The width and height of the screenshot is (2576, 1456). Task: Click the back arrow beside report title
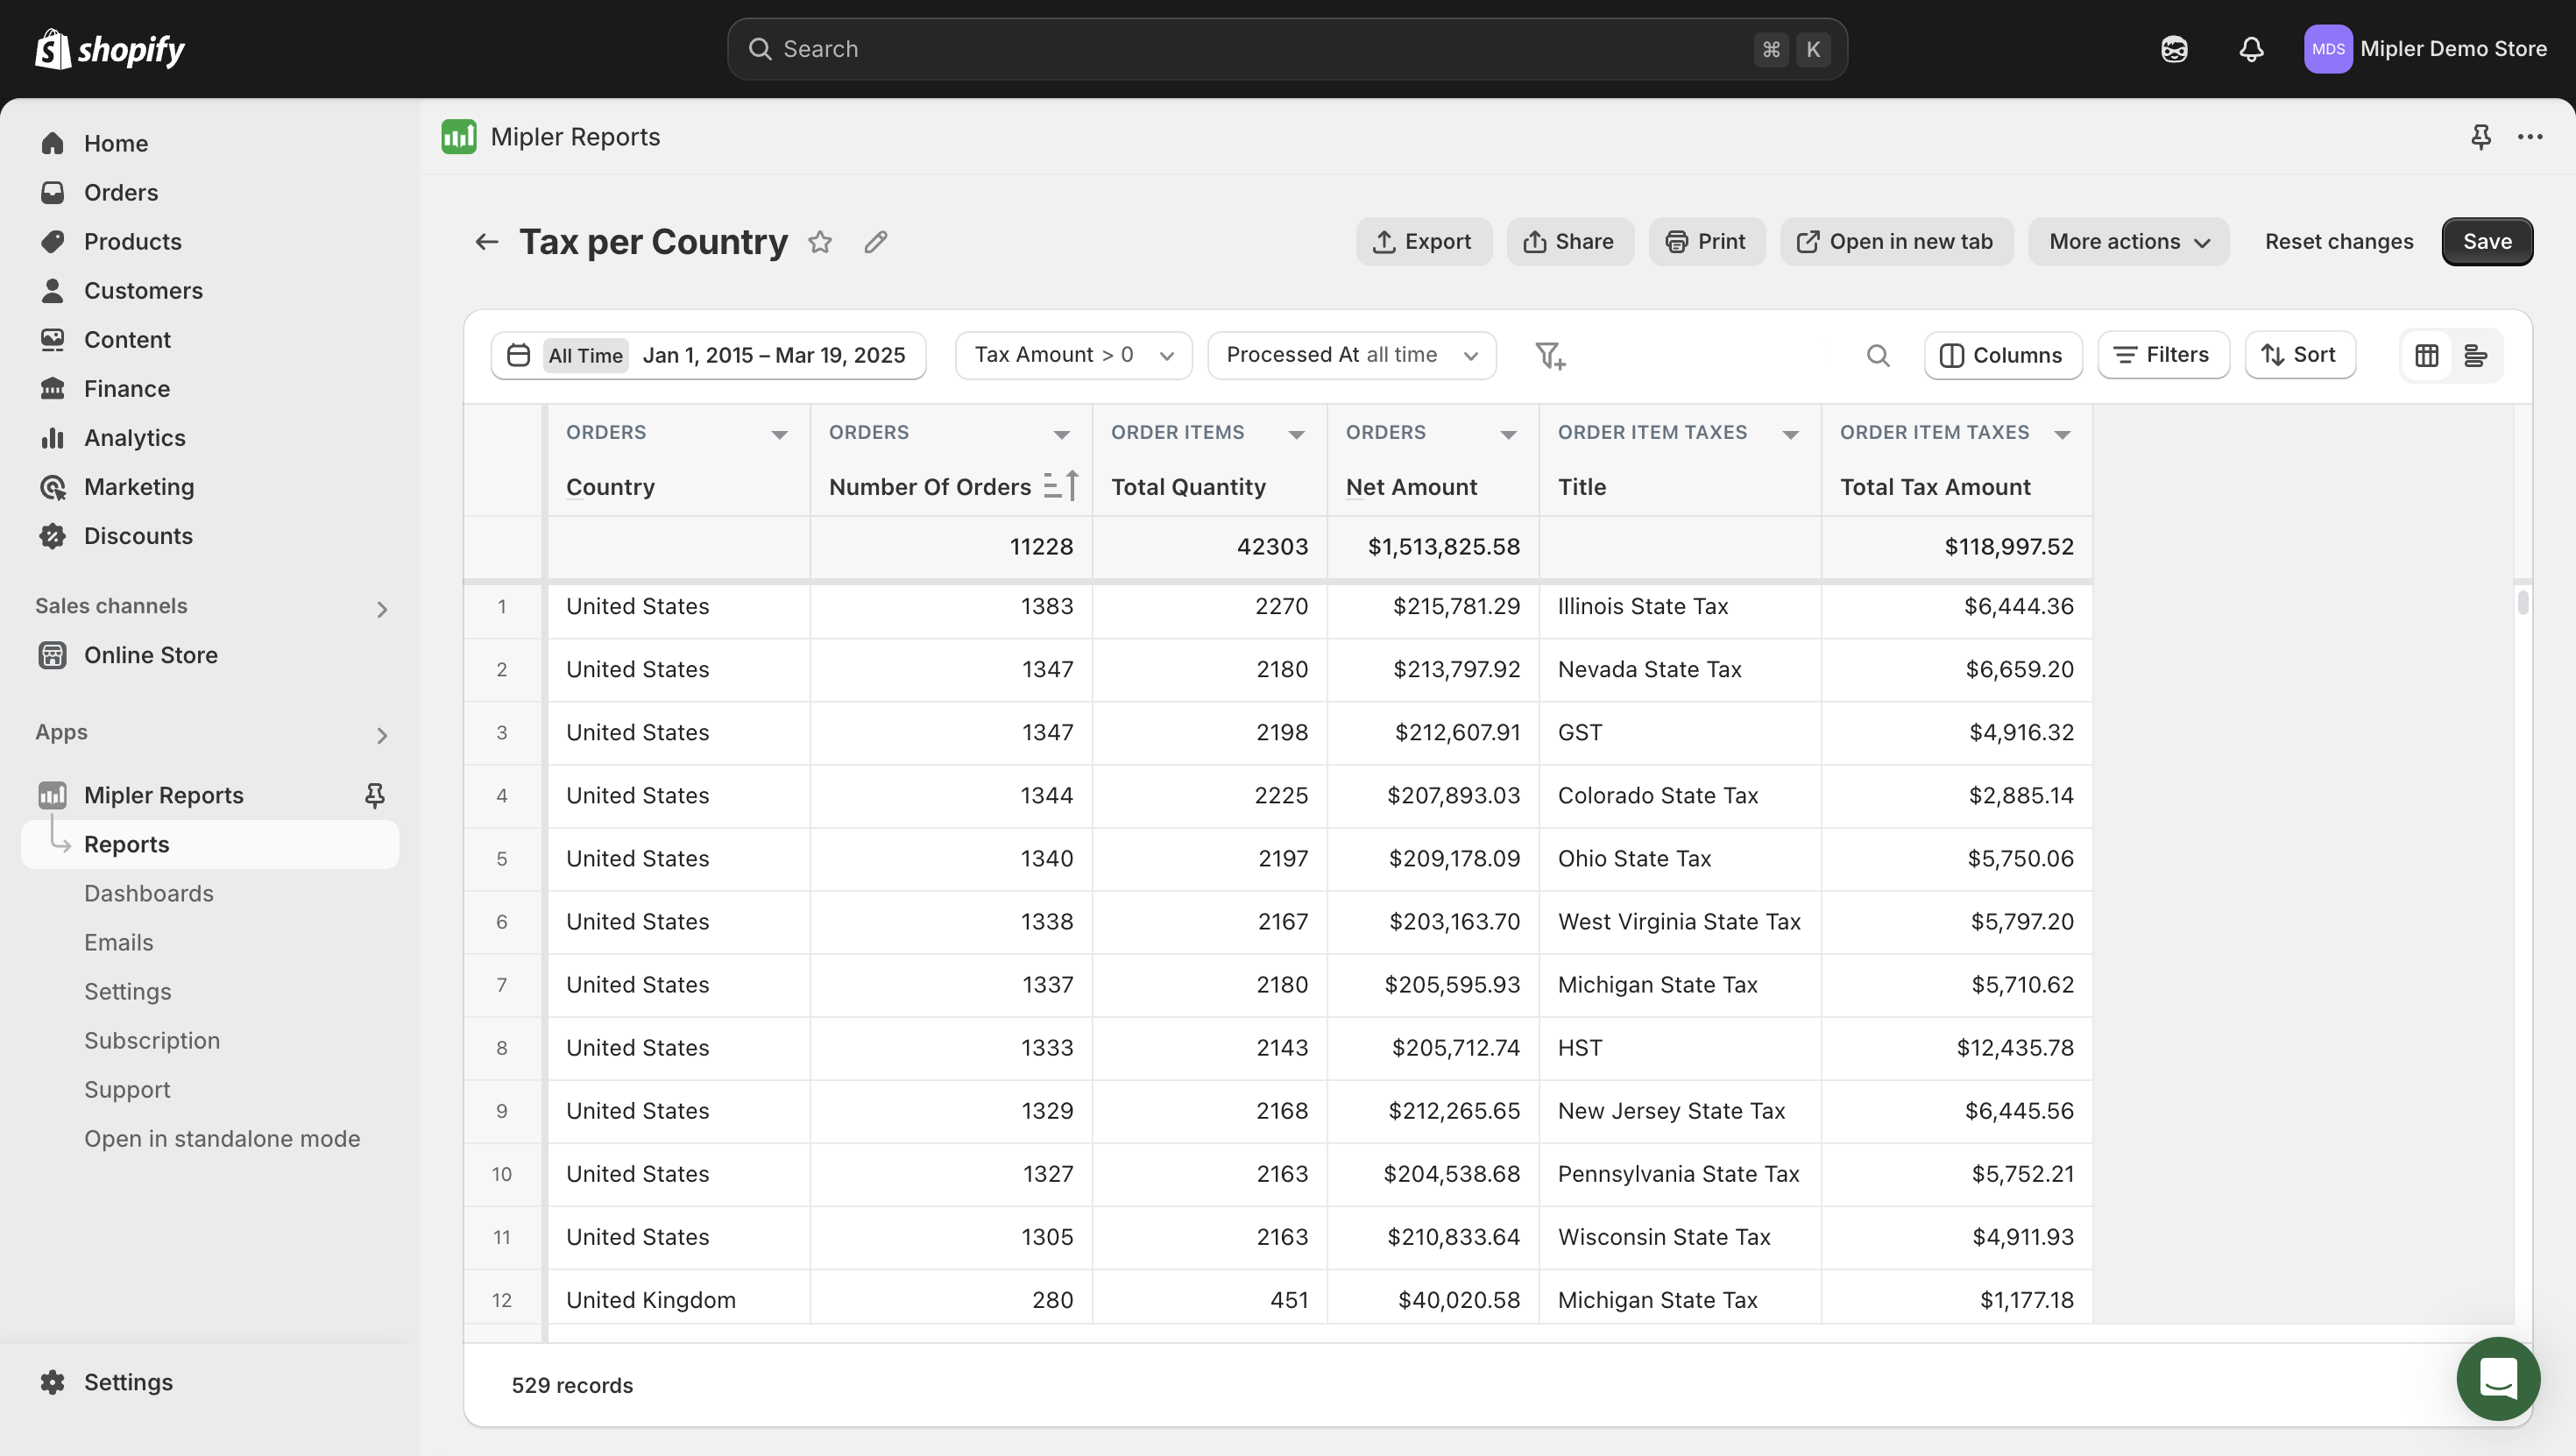click(486, 242)
